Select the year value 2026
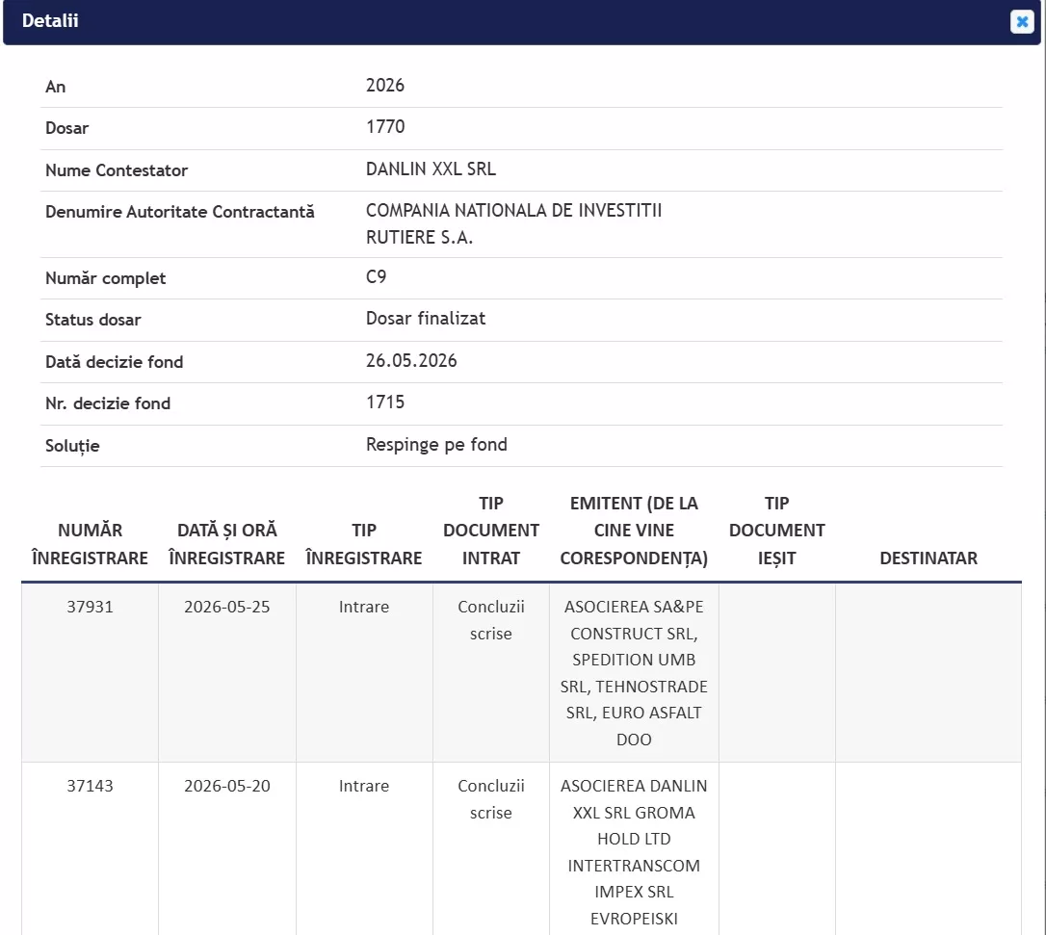The width and height of the screenshot is (1046, 935). click(385, 86)
